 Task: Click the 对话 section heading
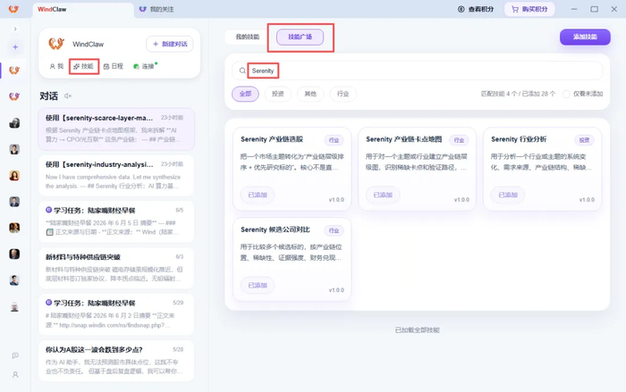pos(48,96)
